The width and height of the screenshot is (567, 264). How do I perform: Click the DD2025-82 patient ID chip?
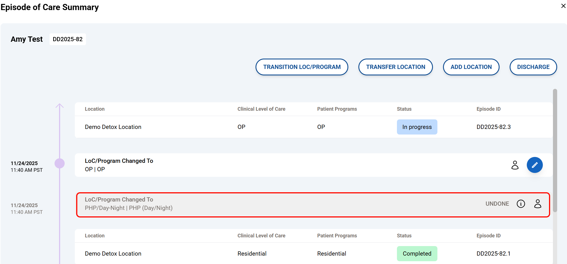pos(68,39)
